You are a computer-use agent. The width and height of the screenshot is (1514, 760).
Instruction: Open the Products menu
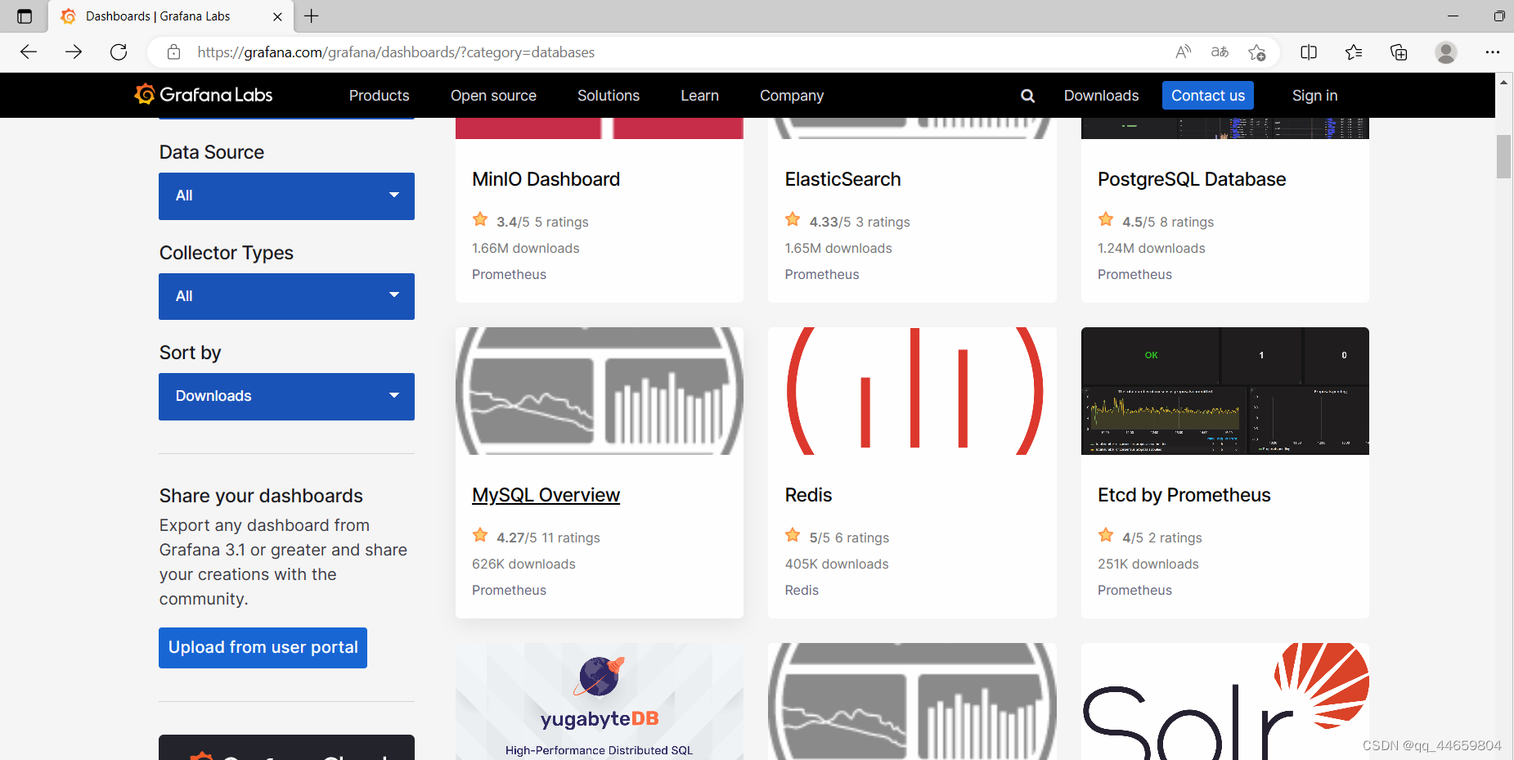point(379,96)
